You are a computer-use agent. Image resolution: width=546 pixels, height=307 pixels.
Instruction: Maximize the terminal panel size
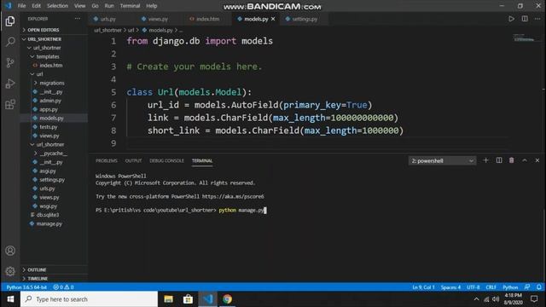525,160
